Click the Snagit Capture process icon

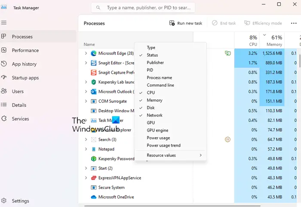tap(93, 72)
